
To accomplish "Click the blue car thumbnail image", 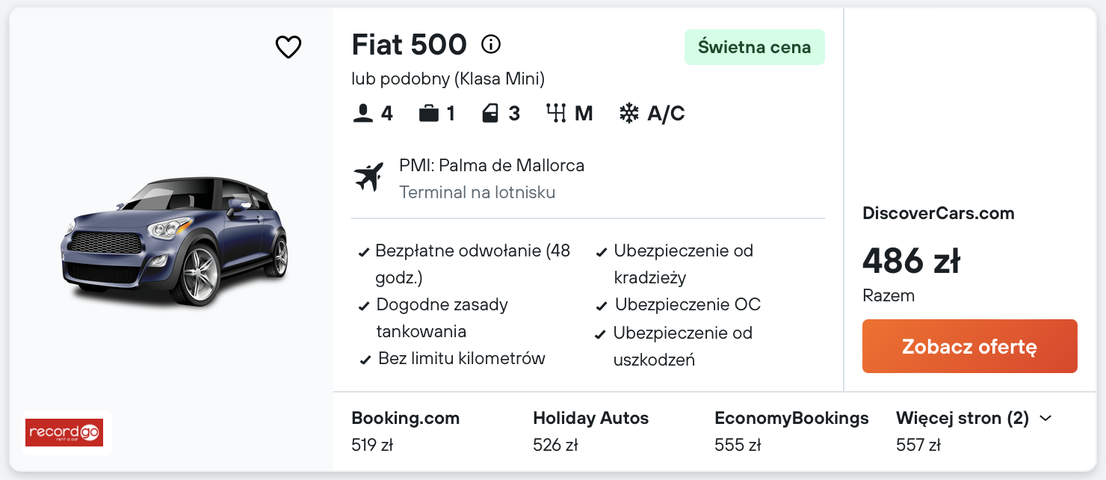I will coord(173,241).
